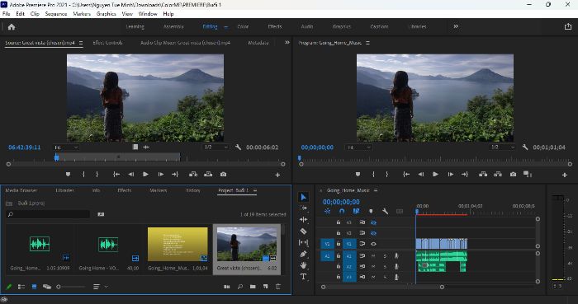The width and height of the screenshot is (578, 304).
Task: Open the Sequence menu
Action: [56, 14]
